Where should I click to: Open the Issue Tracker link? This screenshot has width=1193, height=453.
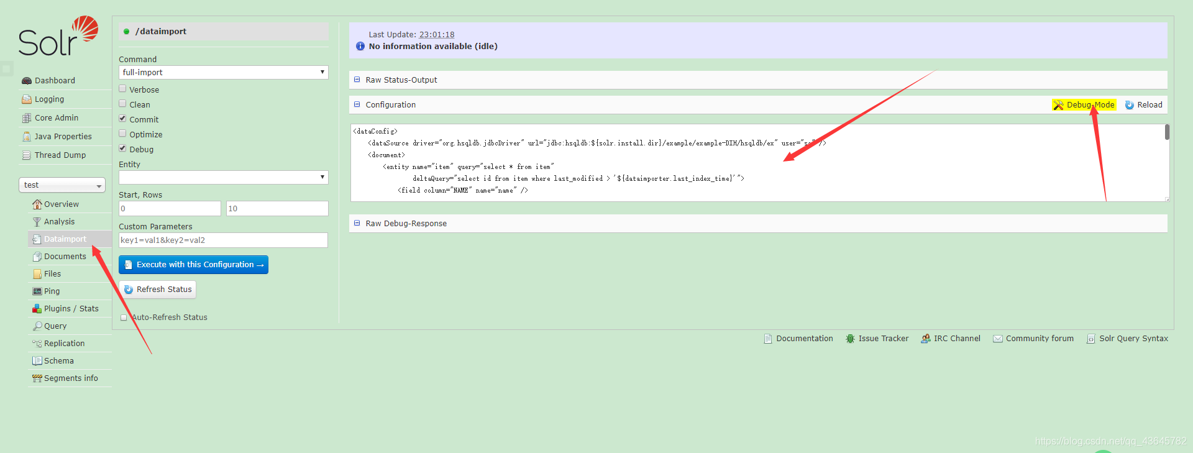pos(877,339)
